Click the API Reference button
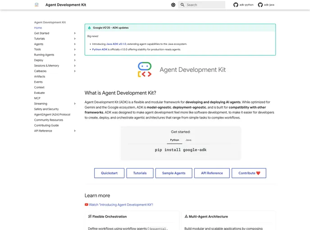The height and width of the screenshot is (230, 310). (x=212, y=173)
